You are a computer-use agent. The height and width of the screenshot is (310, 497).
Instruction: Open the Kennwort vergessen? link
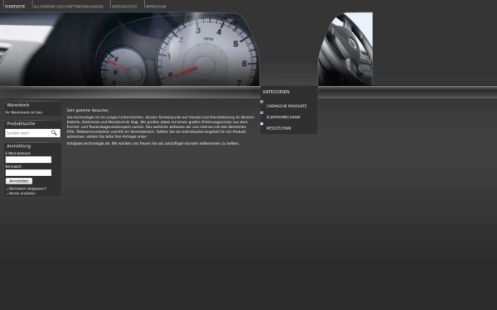27,188
